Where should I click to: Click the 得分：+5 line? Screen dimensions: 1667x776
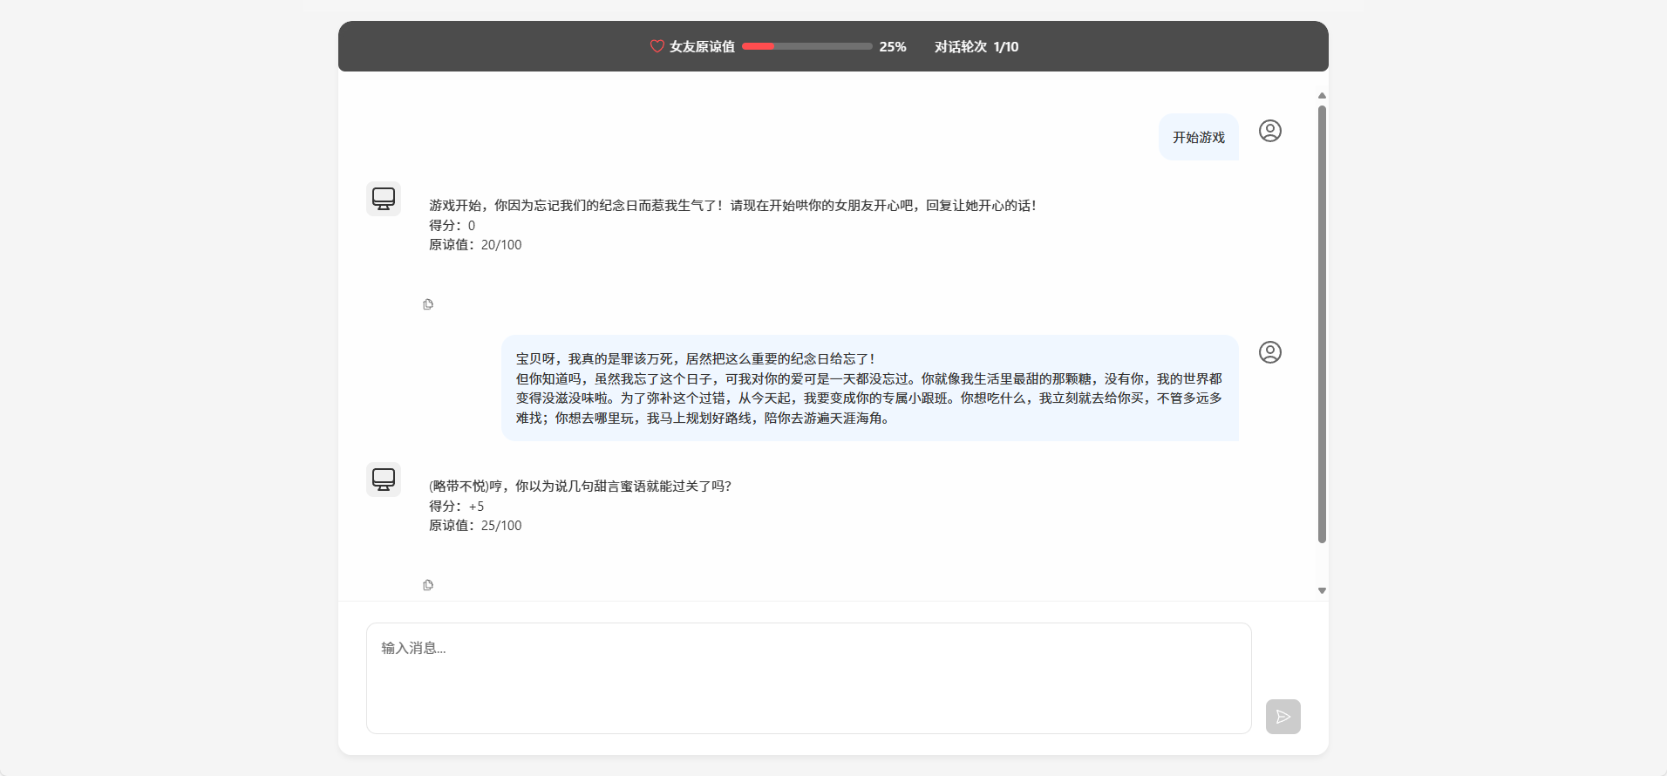pos(457,507)
